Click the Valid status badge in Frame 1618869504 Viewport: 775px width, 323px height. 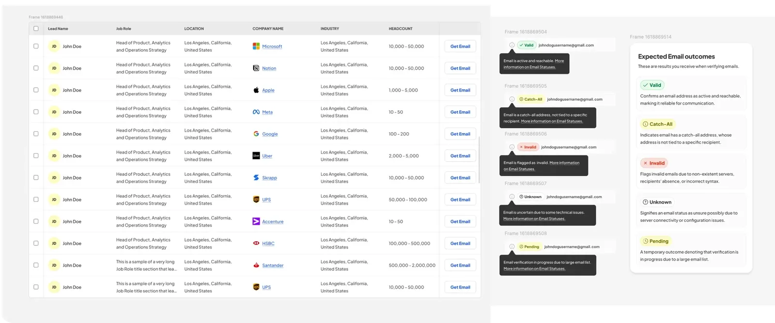(527, 45)
